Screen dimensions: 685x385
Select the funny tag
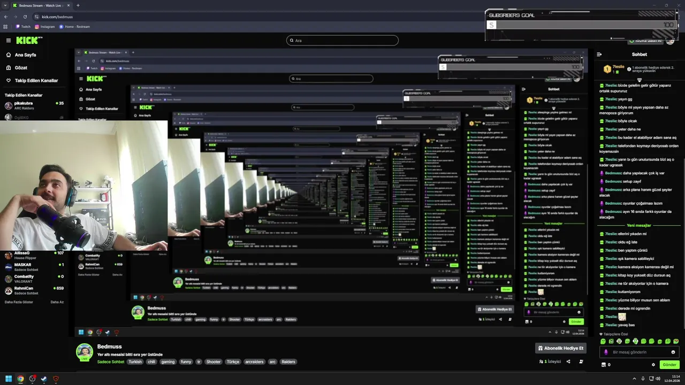186,361
